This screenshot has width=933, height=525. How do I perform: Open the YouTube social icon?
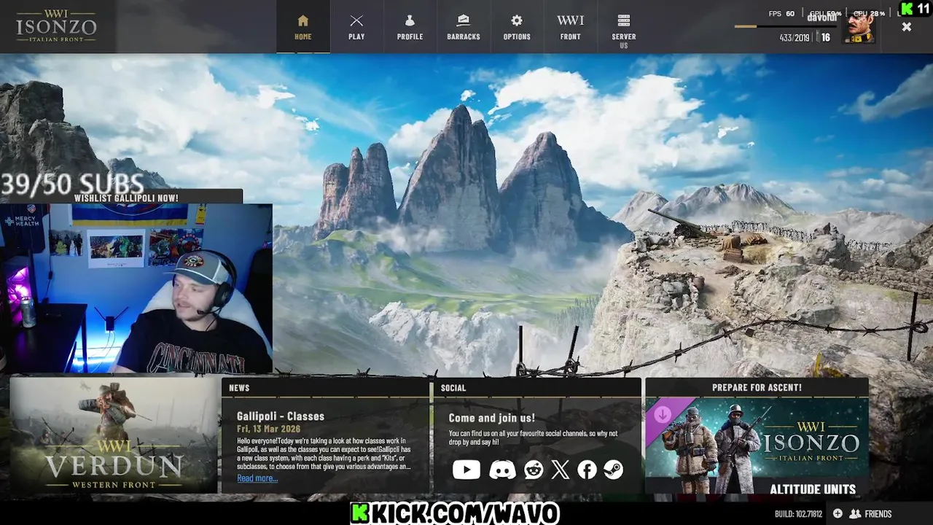466,470
